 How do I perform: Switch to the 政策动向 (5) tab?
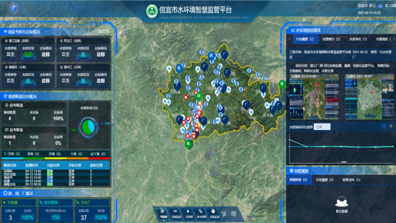coord(351,180)
